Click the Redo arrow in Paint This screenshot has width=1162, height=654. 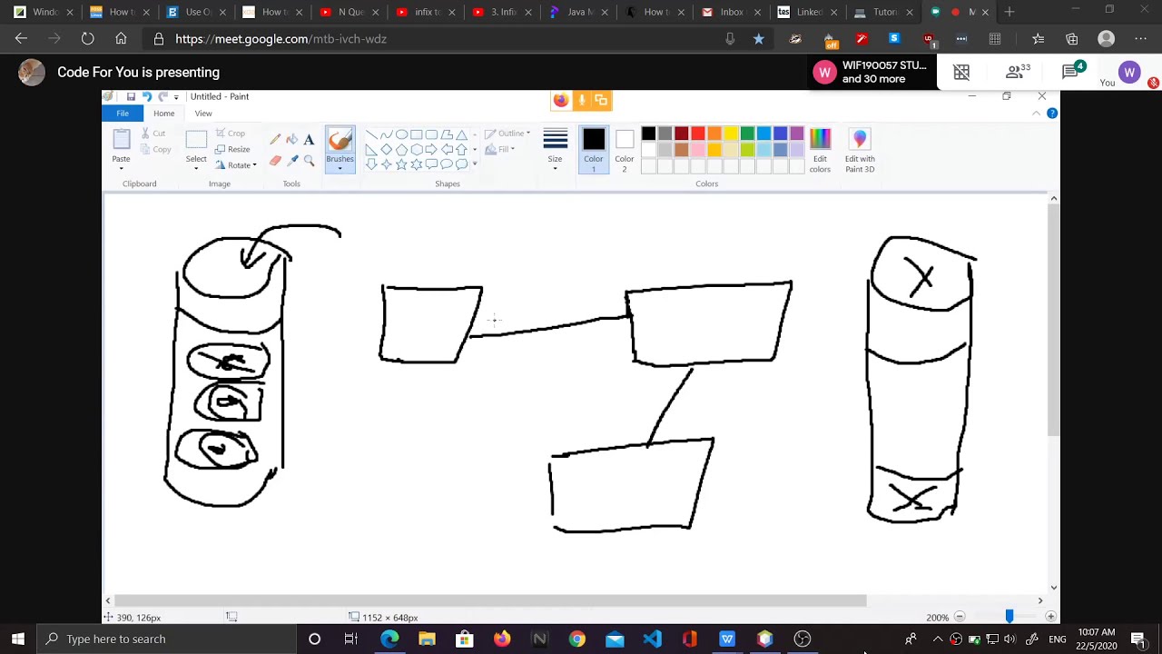(162, 96)
